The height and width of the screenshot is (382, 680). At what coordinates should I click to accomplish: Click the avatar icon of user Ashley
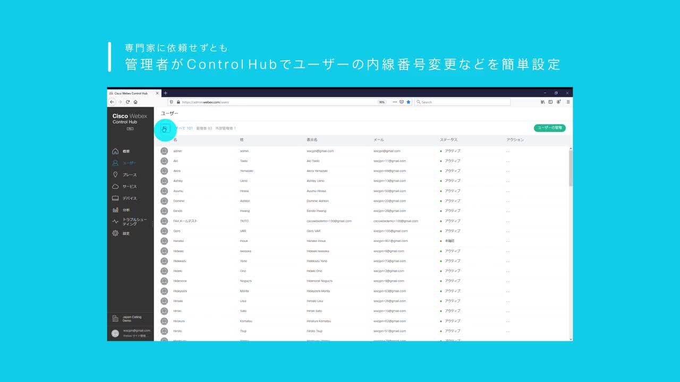[164, 181]
